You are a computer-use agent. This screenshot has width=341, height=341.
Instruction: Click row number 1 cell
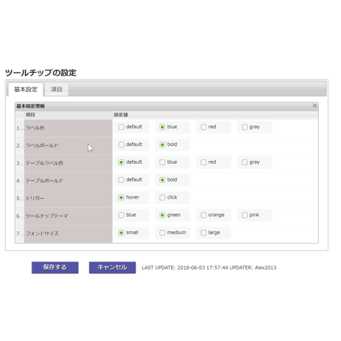click(19, 128)
